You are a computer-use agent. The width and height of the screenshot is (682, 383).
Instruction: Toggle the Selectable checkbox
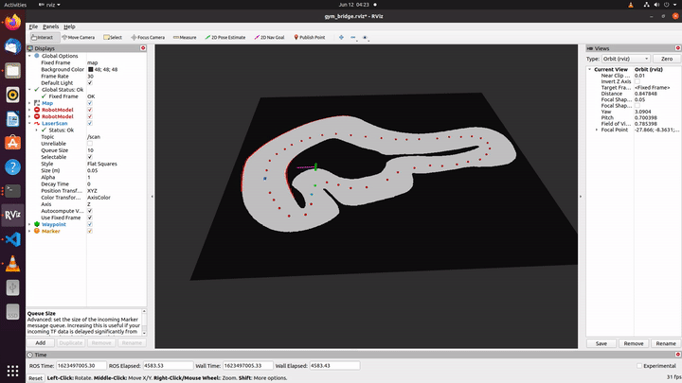pos(90,157)
